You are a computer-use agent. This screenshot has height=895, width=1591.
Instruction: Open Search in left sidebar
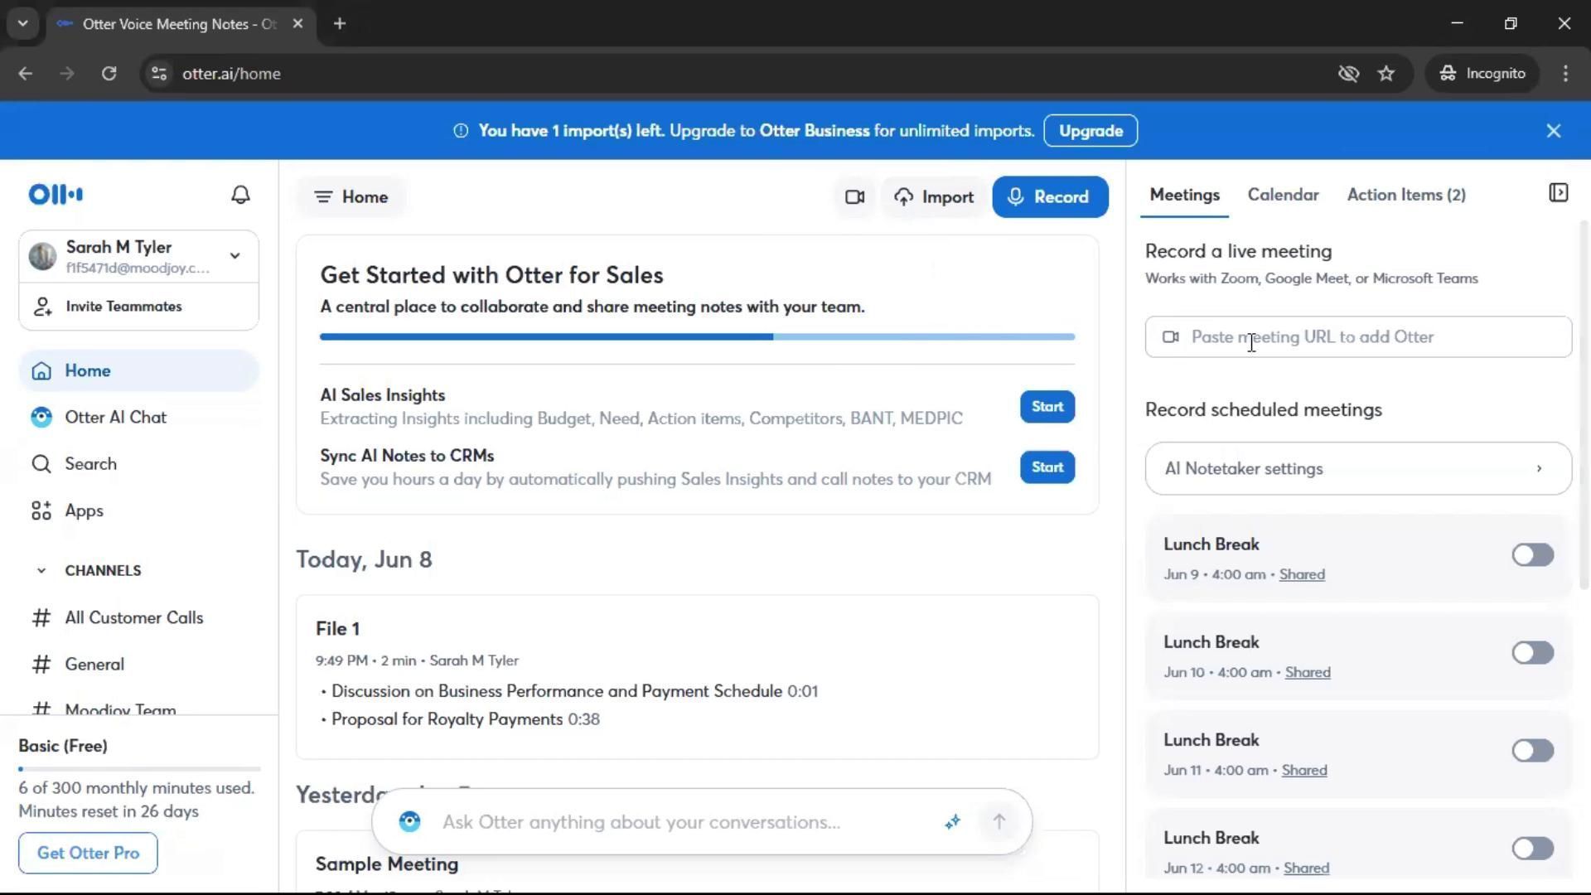[90, 464]
